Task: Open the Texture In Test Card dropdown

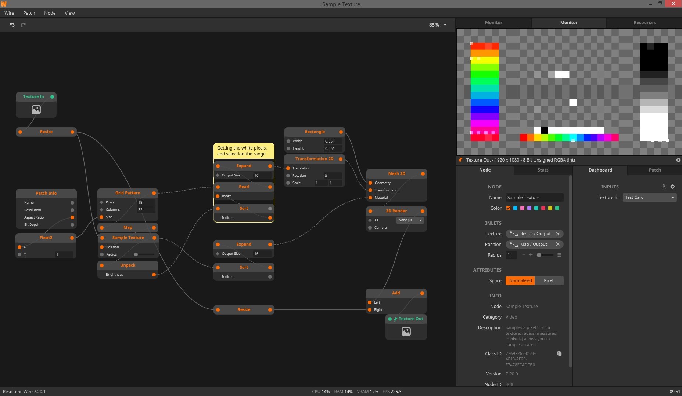Action: (649, 197)
